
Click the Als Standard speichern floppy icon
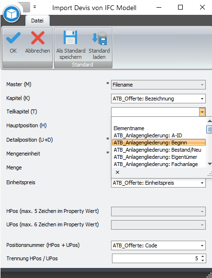(70, 37)
